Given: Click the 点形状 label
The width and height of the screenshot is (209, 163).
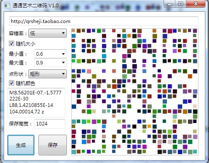Looking at the screenshot, I should [x=18, y=74].
